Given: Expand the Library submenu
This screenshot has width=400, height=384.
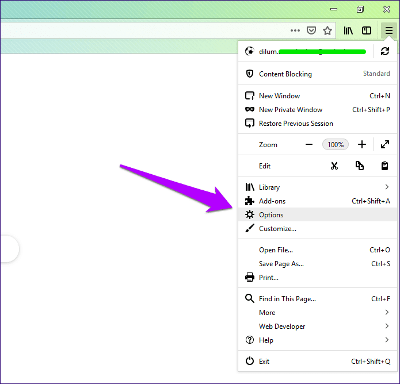Looking at the screenshot, I should point(318,187).
